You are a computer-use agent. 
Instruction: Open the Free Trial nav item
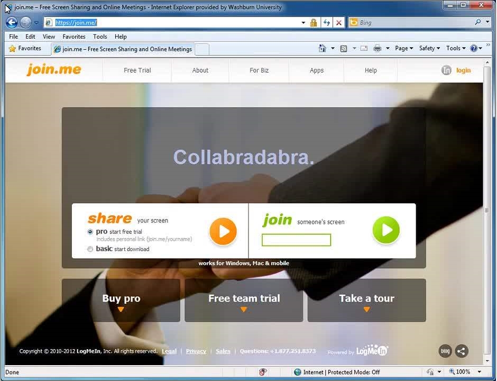coord(137,70)
